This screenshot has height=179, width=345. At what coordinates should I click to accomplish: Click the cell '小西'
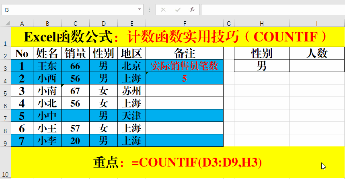point(47,78)
